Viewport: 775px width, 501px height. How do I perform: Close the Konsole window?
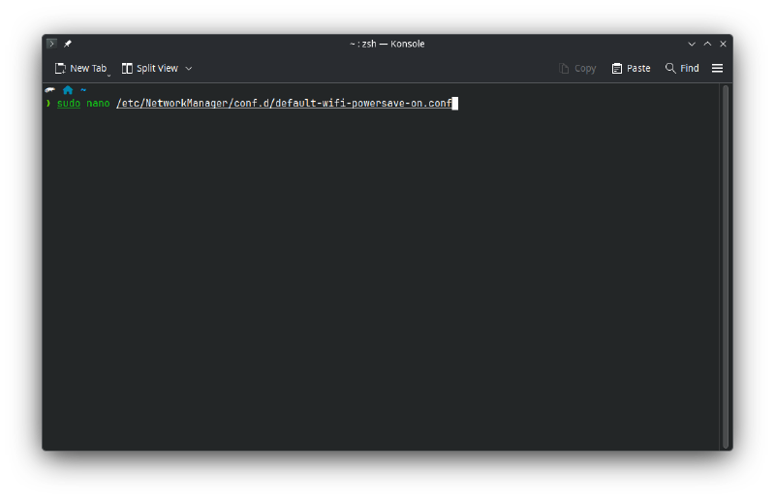pos(723,44)
